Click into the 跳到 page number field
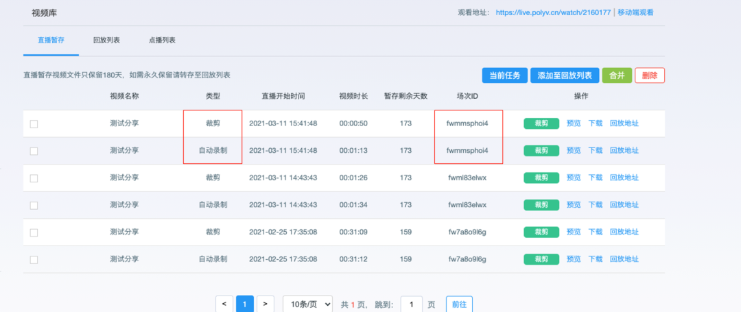Screen dimensions: 741x312 pyautogui.click(x=411, y=304)
